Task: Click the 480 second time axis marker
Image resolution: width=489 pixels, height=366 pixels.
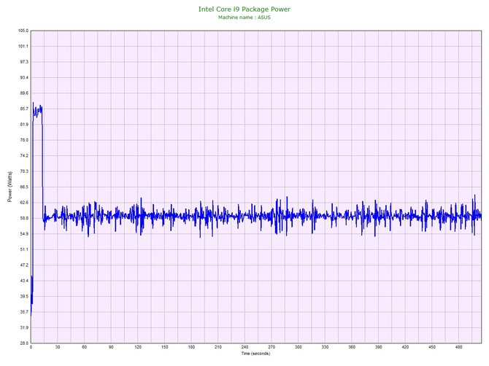Action: point(458,348)
